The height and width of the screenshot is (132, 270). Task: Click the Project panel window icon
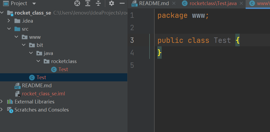coord(6,3)
